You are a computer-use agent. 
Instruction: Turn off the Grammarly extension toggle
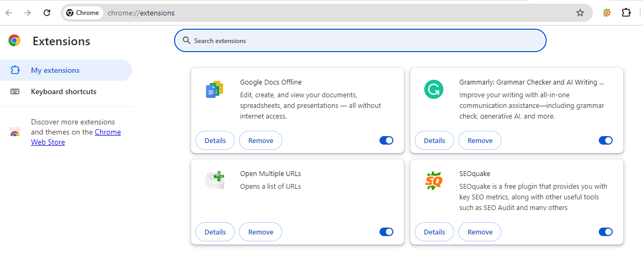click(606, 140)
